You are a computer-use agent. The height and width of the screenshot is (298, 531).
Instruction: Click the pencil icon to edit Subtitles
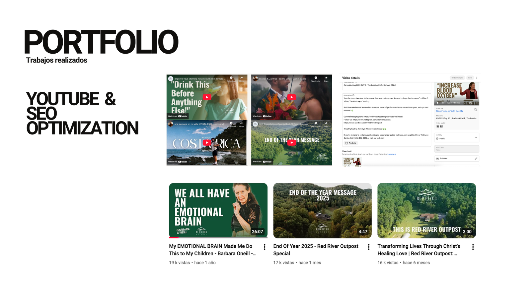[x=476, y=159]
